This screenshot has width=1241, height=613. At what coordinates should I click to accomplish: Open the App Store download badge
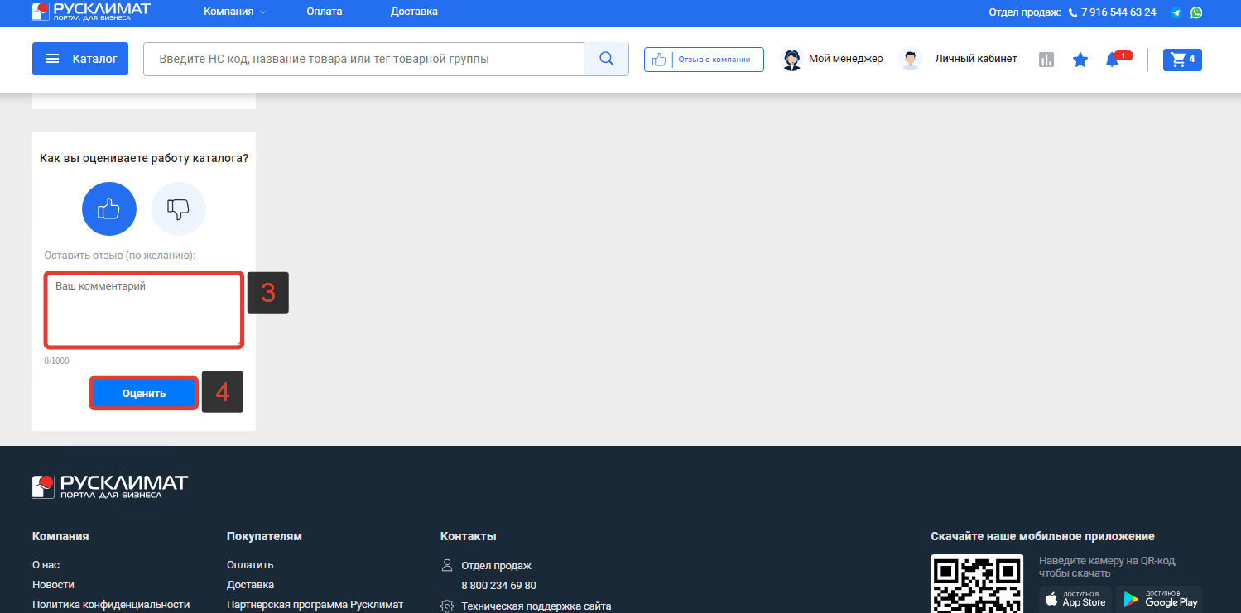[1075, 598]
